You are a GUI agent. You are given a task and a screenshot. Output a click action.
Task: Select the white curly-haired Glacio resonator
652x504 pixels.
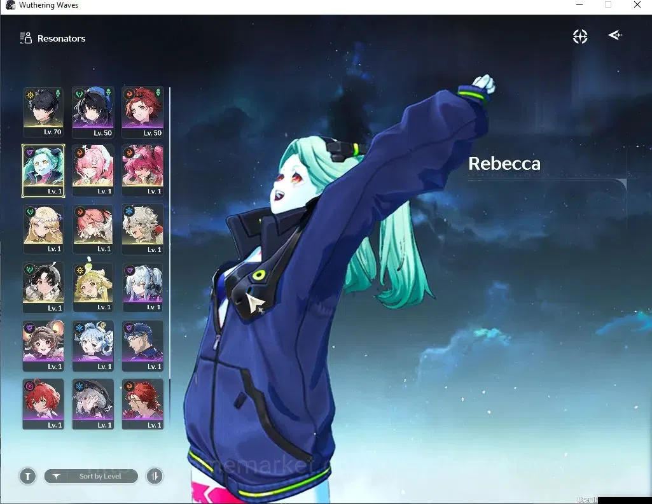pyautogui.click(x=142, y=228)
